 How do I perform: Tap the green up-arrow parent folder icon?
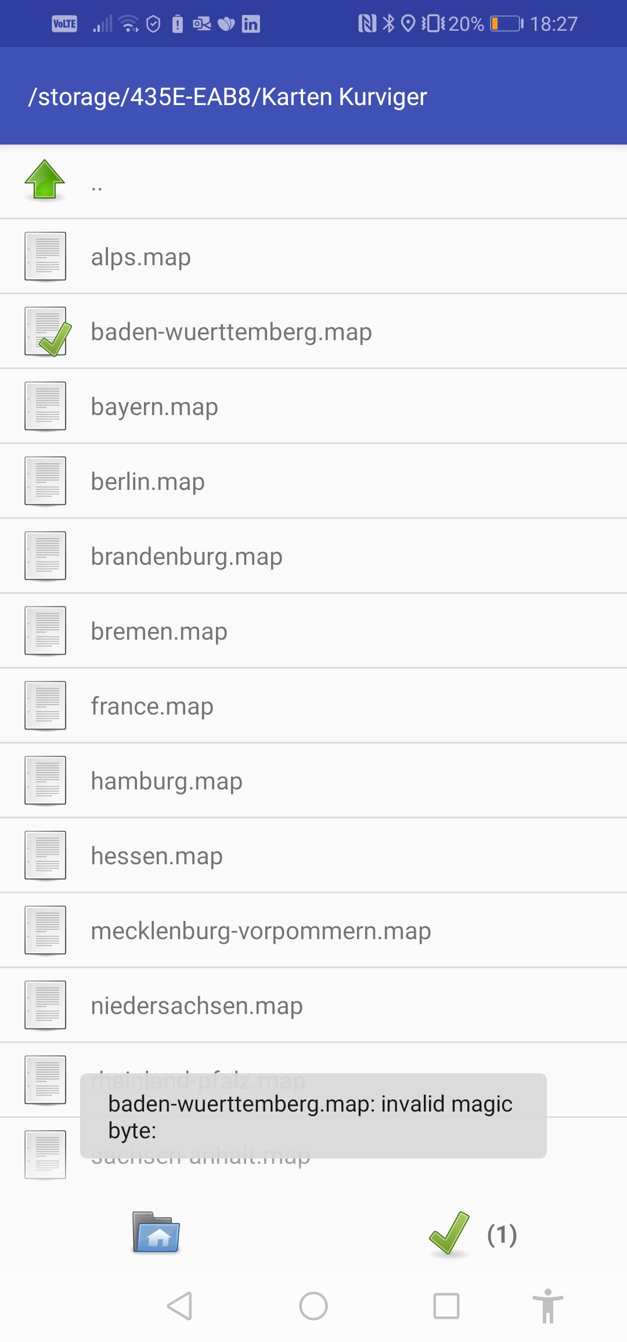tap(45, 180)
